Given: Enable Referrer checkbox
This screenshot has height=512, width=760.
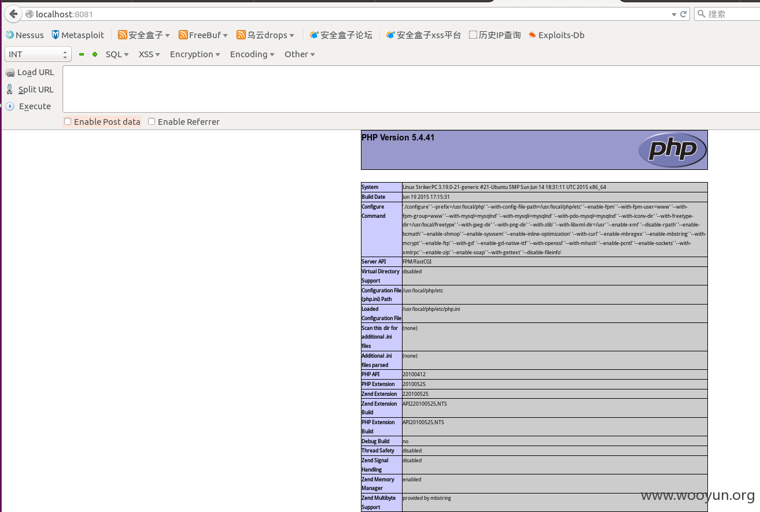Looking at the screenshot, I should 152,121.
